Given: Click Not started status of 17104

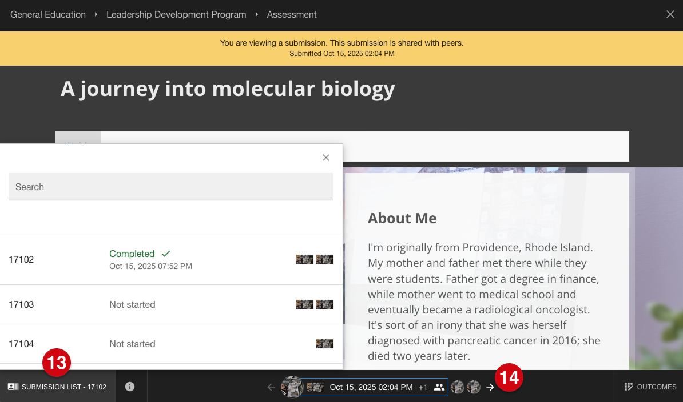Looking at the screenshot, I should point(132,344).
